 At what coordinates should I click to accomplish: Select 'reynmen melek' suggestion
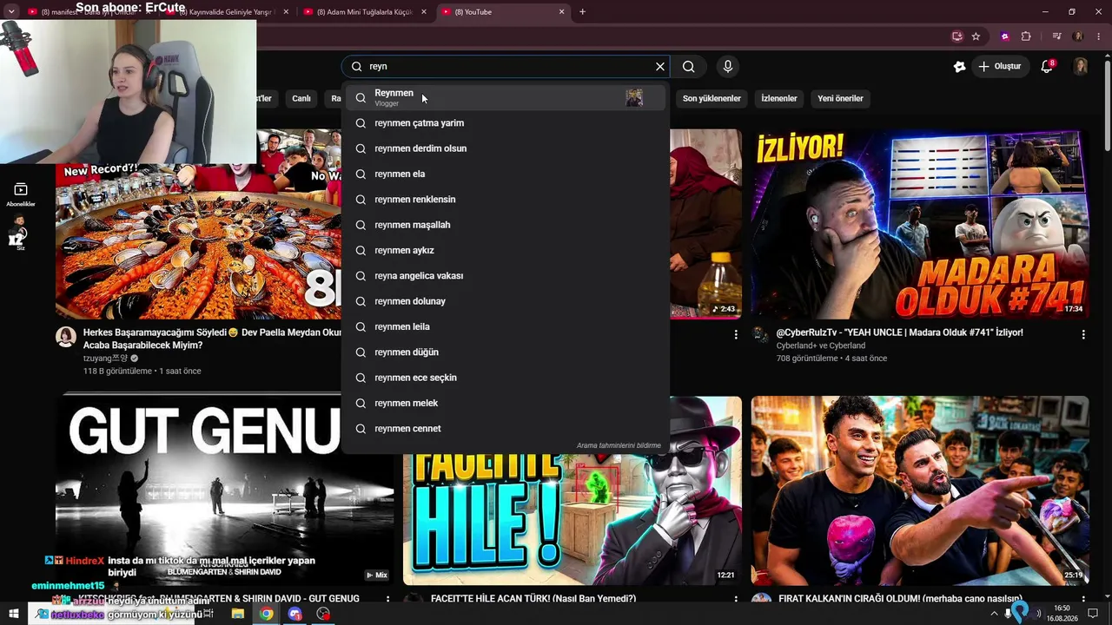point(506,403)
